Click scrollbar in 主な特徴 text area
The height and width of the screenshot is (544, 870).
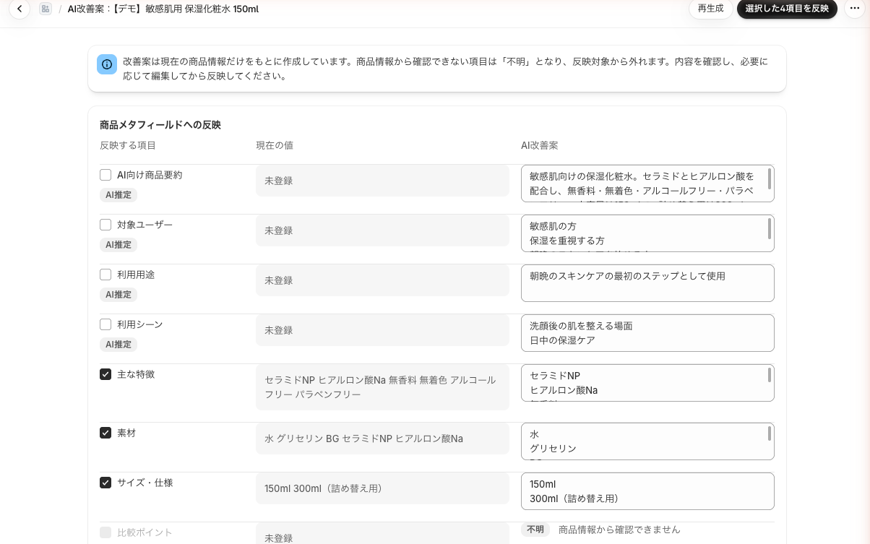[770, 375]
